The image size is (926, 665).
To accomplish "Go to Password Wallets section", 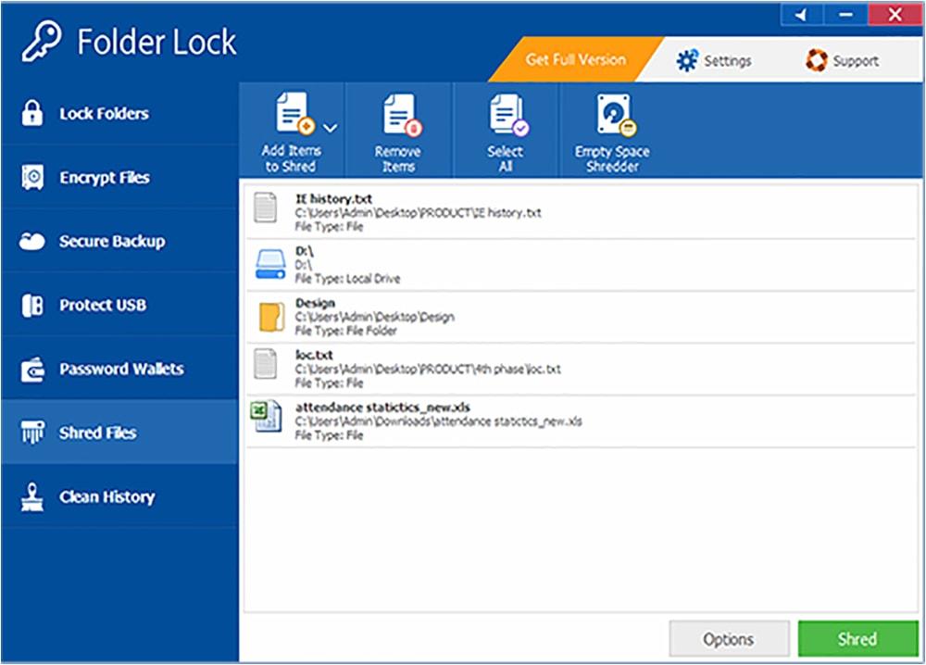I will [x=119, y=370].
